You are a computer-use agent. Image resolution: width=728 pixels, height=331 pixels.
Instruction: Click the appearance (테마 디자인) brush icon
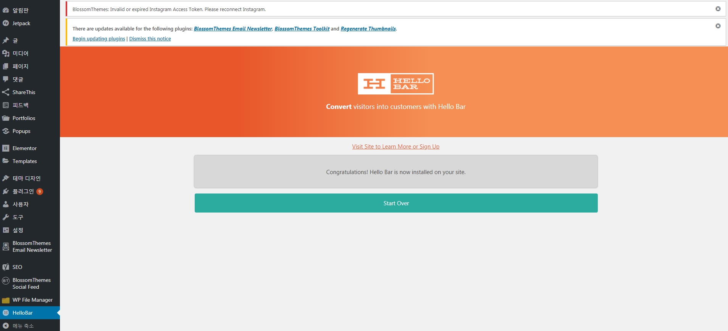[x=6, y=178]
